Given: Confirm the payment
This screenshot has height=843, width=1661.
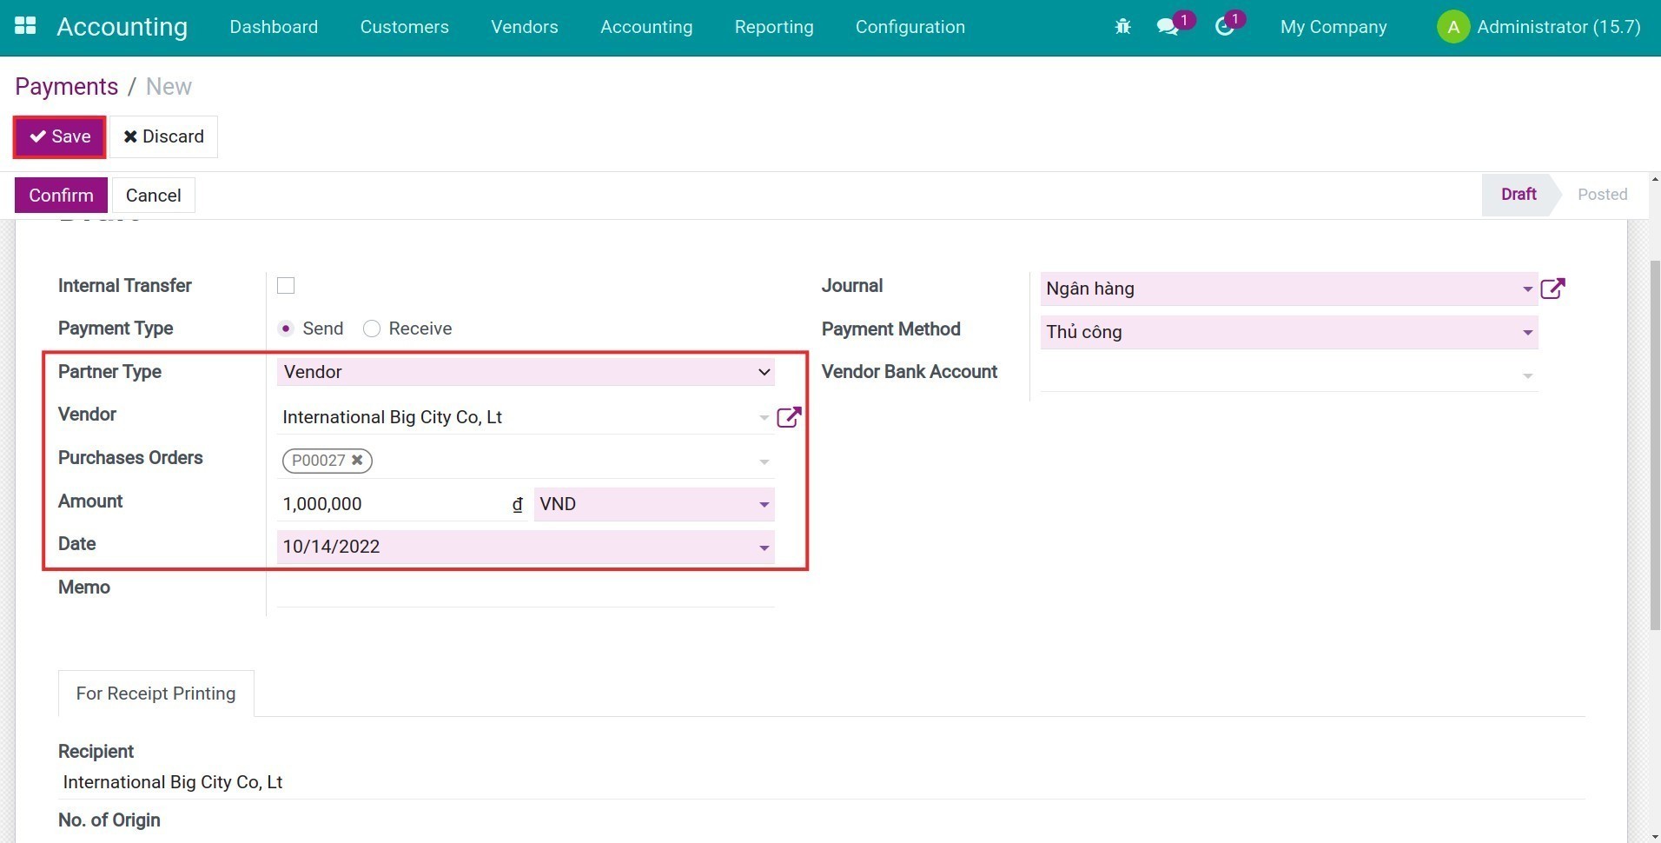Looking at the screenshot, I should 60,195.
